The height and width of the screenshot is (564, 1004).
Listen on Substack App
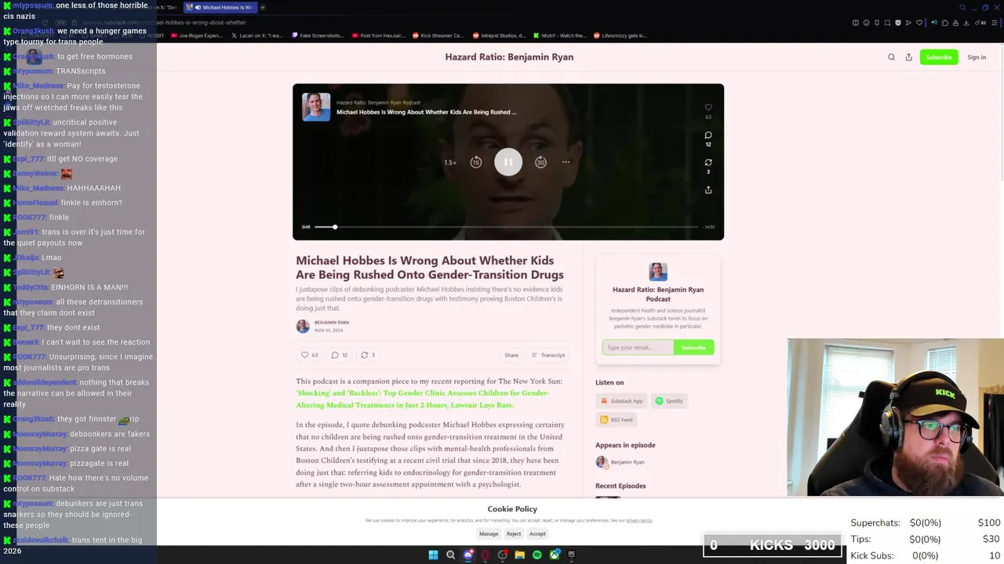click(621, 401)
